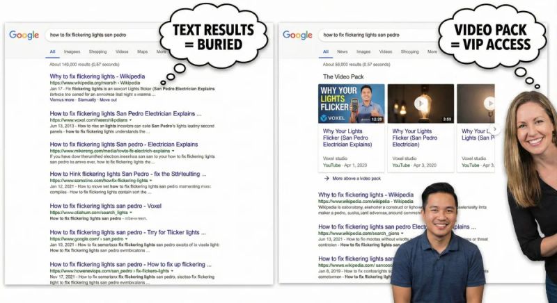Click the arrow icon beside 'More above a lvideo pack'
Viewport: 557px width, 303px height.
(x=327, y=179)
